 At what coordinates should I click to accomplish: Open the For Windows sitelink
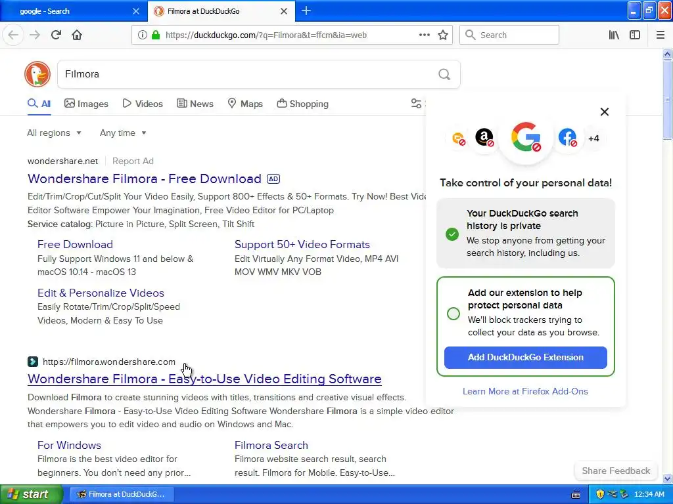point(69,446)
